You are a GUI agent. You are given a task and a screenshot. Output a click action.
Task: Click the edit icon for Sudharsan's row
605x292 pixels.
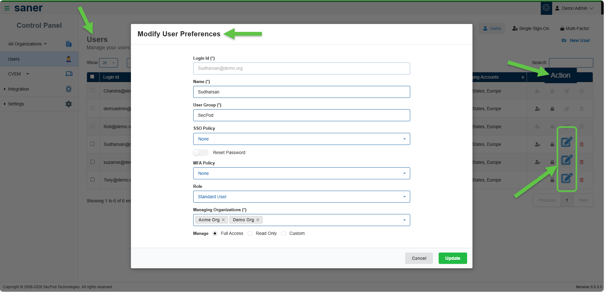(566, 142)
